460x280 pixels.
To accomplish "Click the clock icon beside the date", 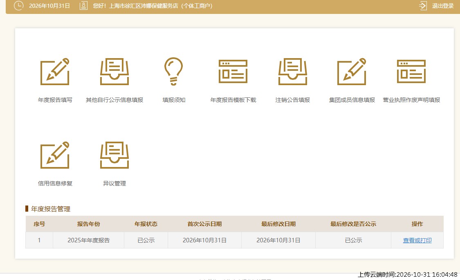I will click(x=18, y=6).
